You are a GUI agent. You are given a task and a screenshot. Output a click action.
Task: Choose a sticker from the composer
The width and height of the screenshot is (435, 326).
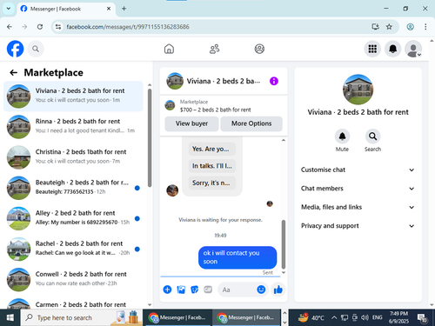tap(195, 289)
